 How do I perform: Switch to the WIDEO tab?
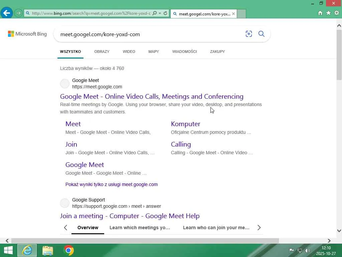[129, 52]
